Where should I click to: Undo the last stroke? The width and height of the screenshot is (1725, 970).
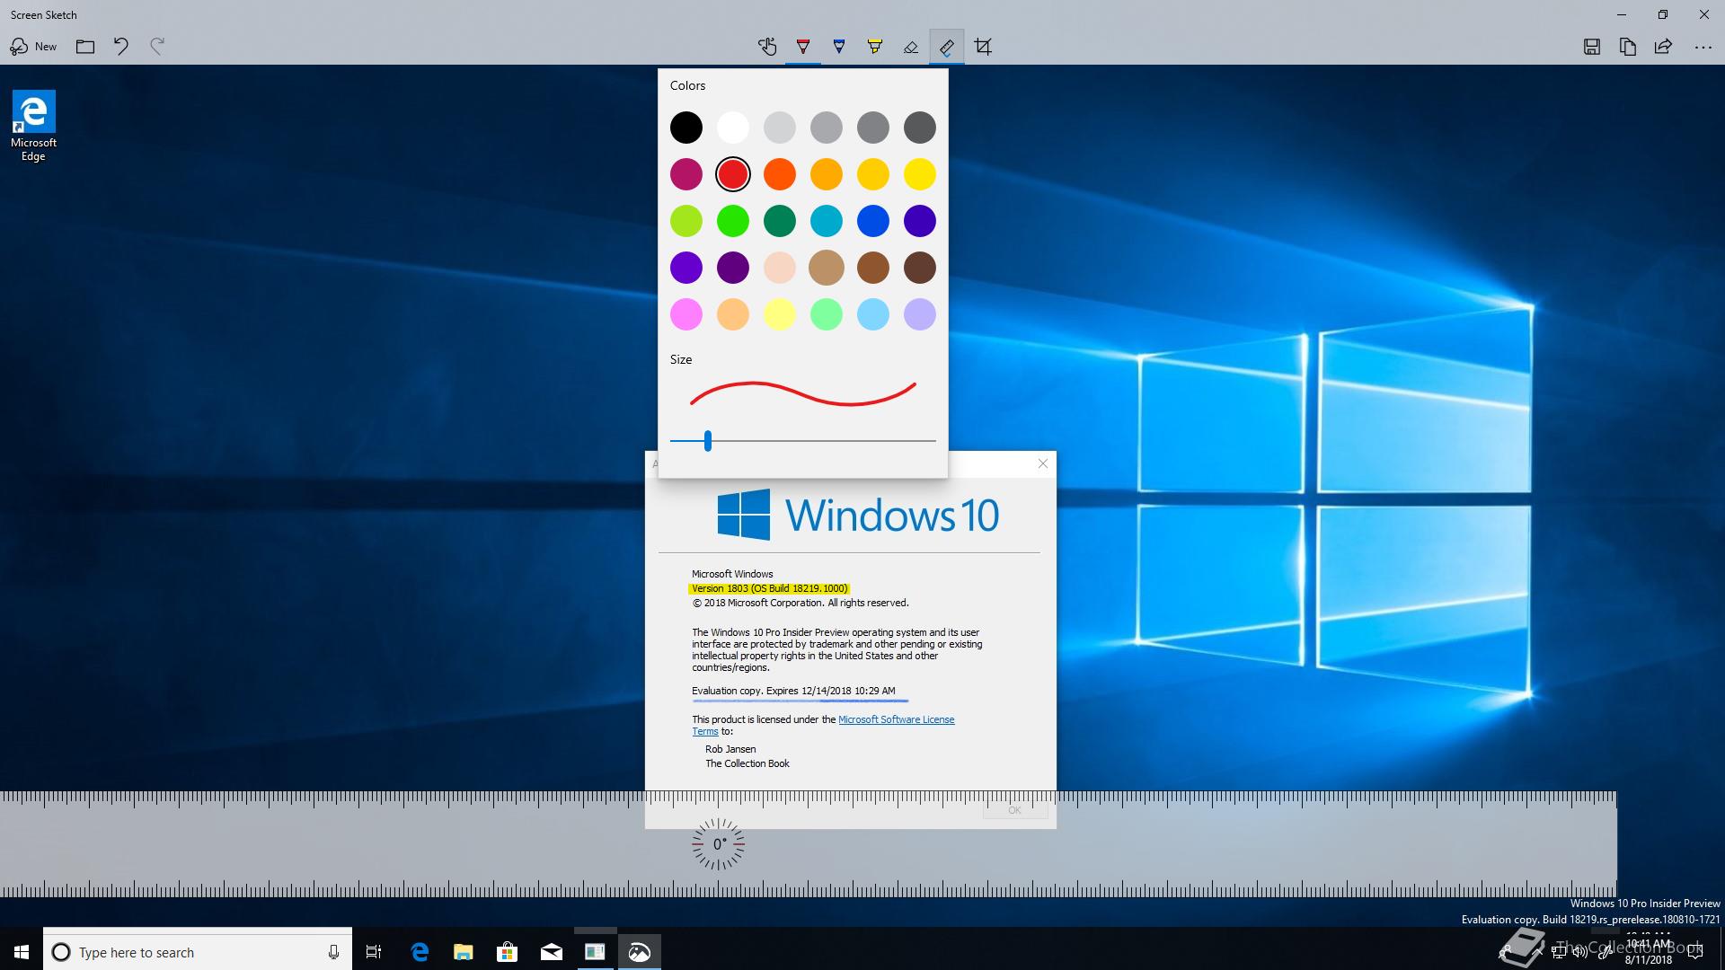point(121,47)
